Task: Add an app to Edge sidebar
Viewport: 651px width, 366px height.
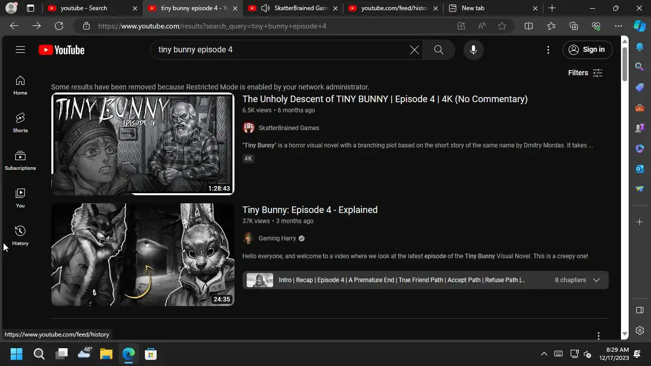Action: 640,222
